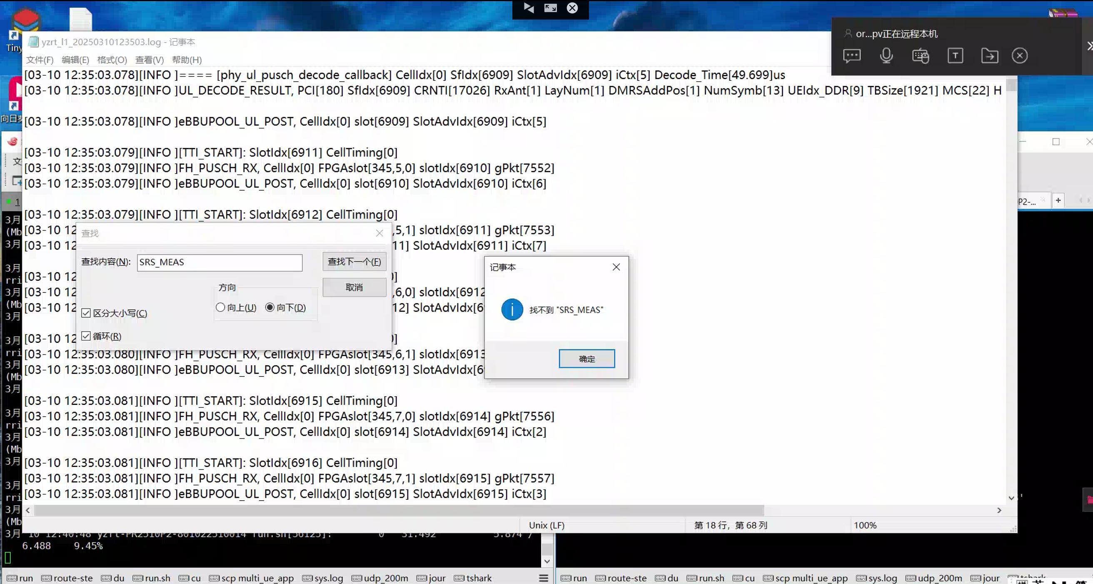Open the file transfer folder icon

pos(989,55)
